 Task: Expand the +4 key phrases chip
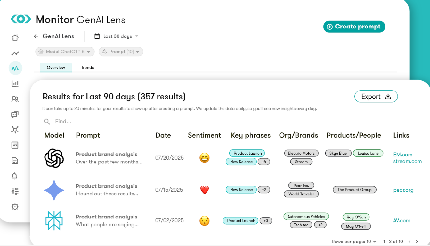[x=264, y=162]
